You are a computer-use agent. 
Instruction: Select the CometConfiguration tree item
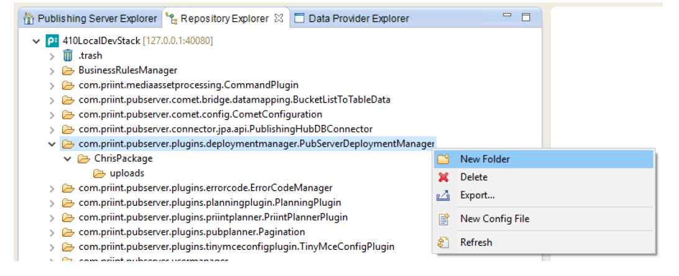pos(200,114)
